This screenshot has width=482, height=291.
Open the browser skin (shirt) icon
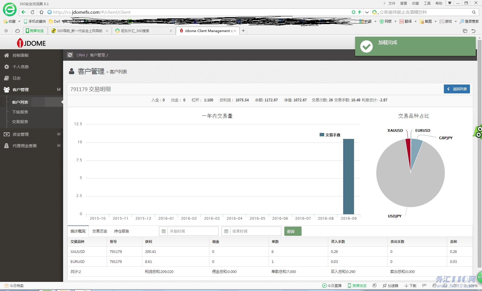pos(450,3)
